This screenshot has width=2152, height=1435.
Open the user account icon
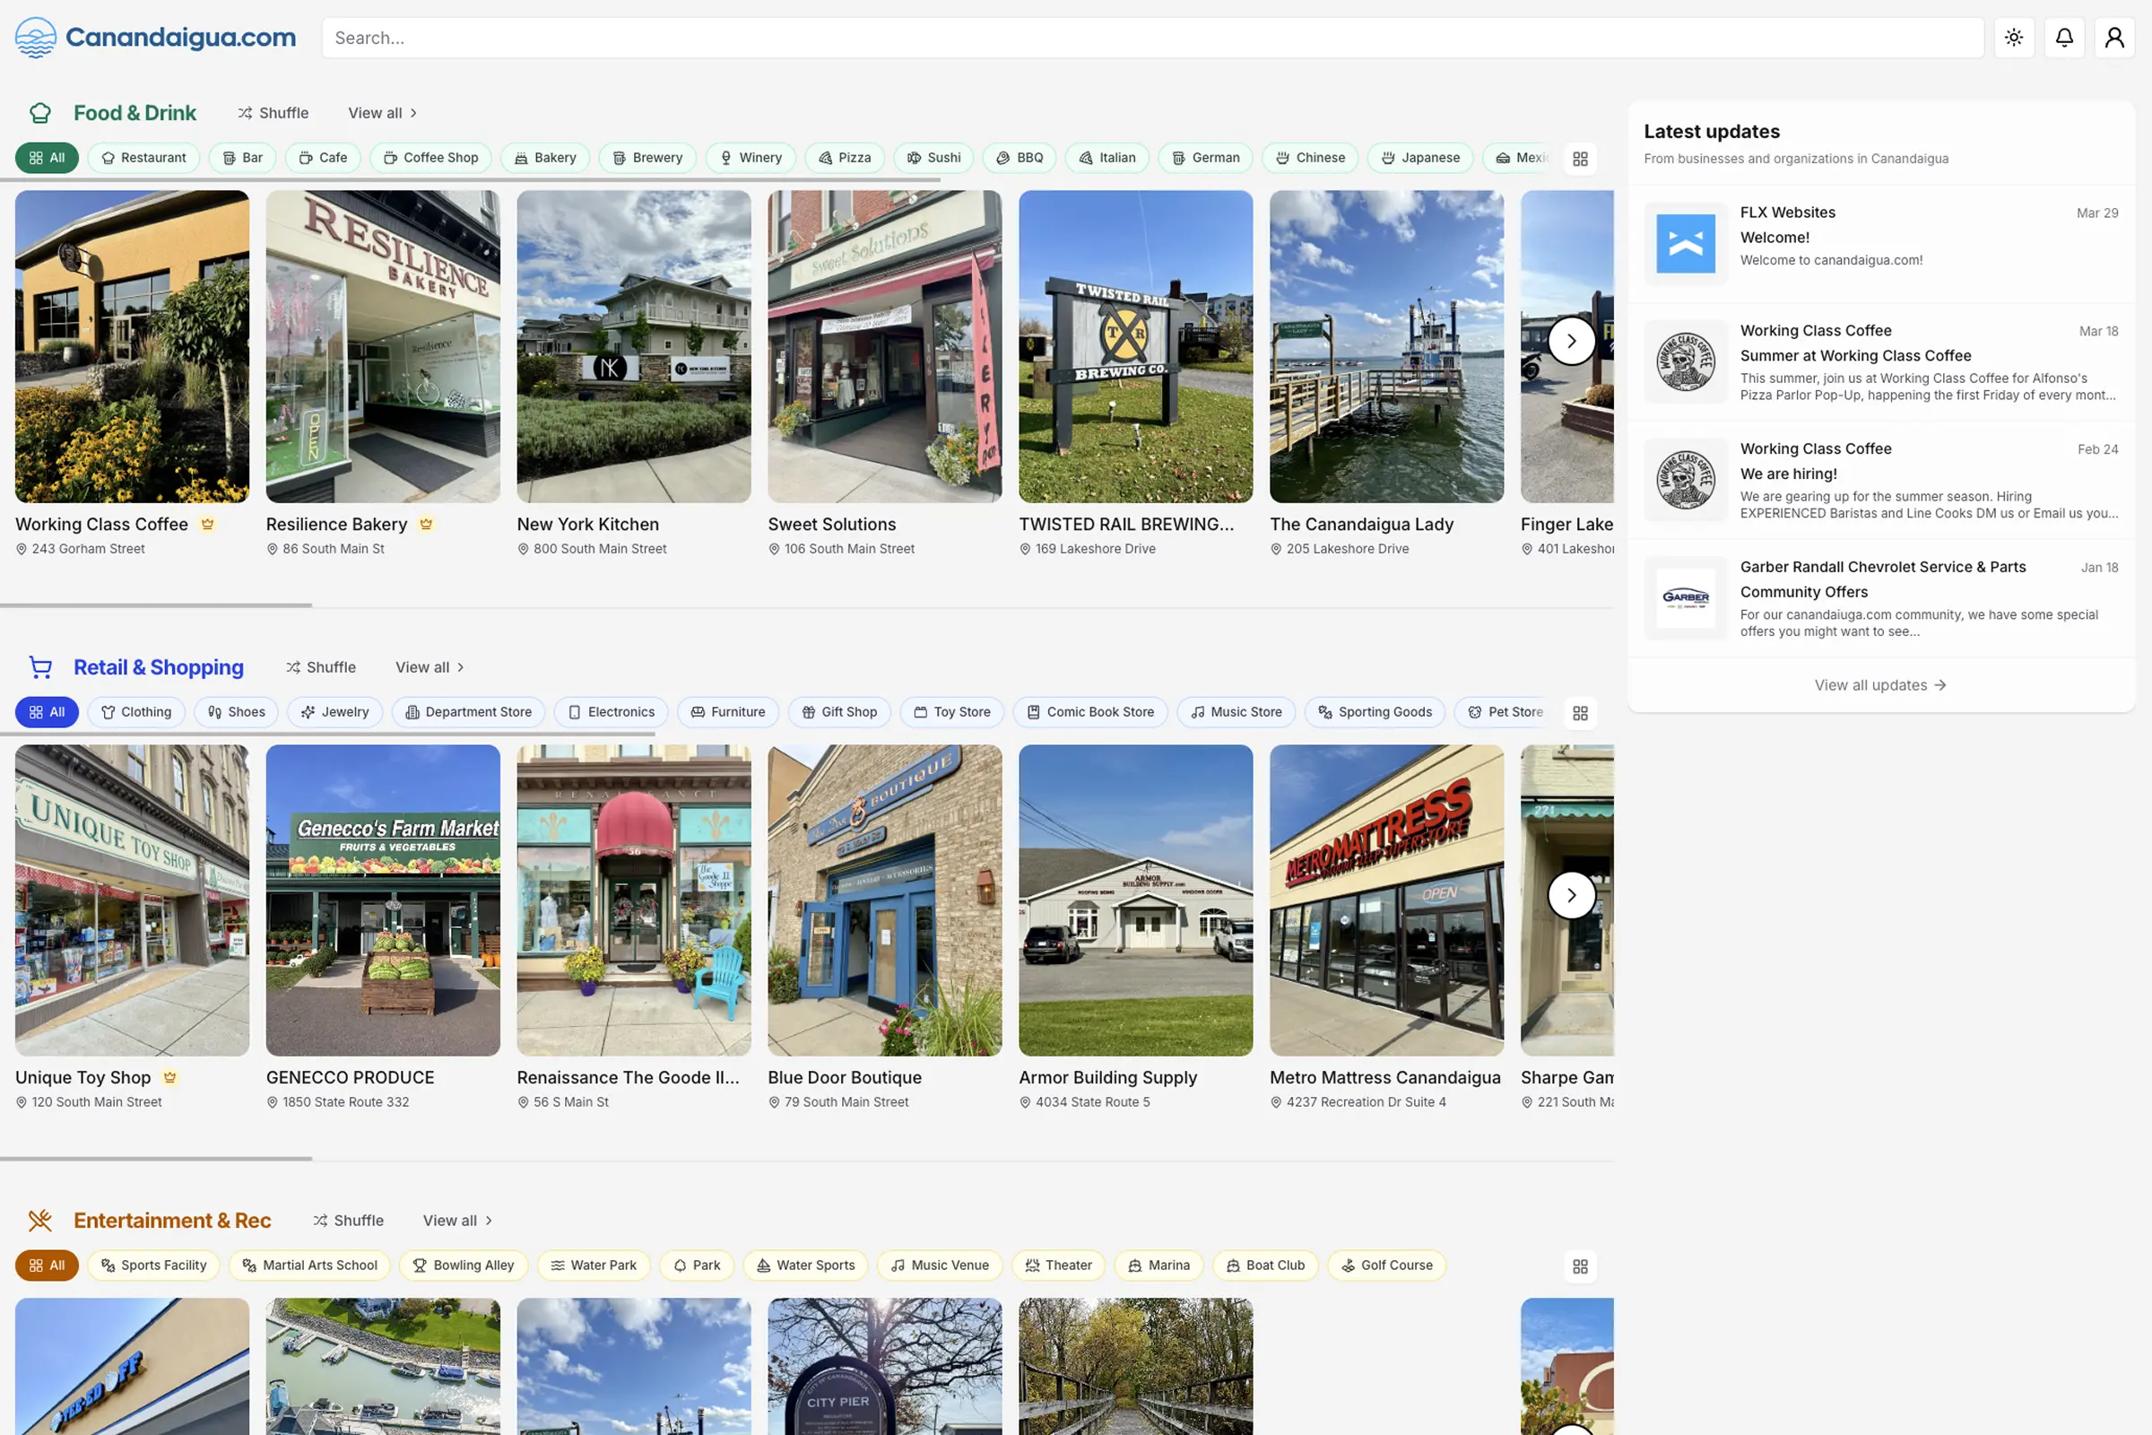pos(2114,38)
